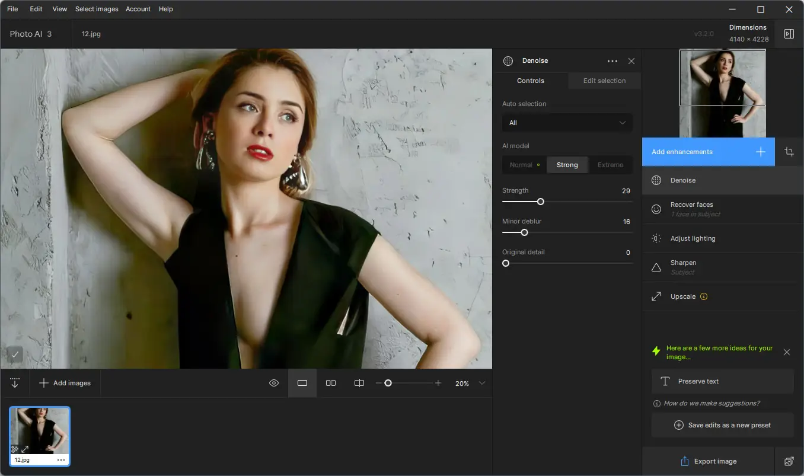The image size is (804, 476).
Task: Toggle the image selection checkmark on preview
Action: (x=15, y=354)
